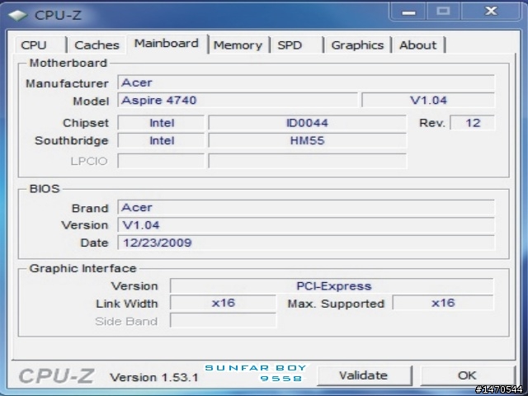Click the BIOS Brand Acer field

(306, 207)
